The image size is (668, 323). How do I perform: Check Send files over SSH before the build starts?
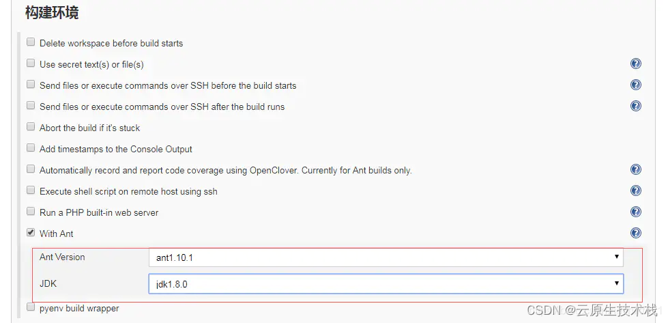[31, 85]
